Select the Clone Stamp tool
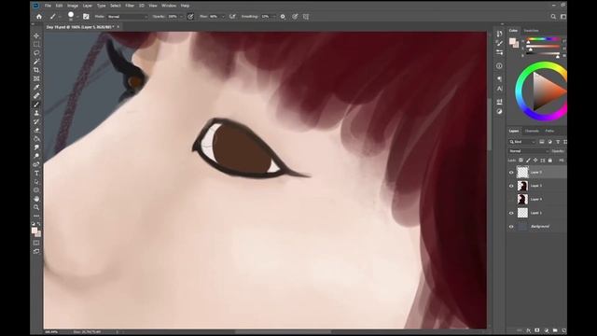597x336 pixels. pos(36,113)
